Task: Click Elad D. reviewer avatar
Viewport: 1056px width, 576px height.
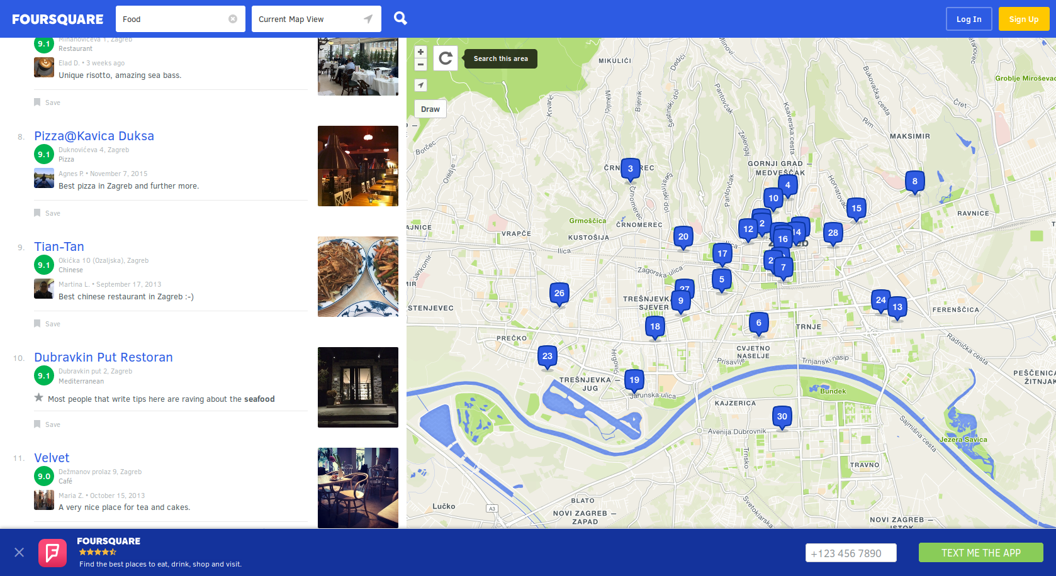Action: [x=44, y=67]
